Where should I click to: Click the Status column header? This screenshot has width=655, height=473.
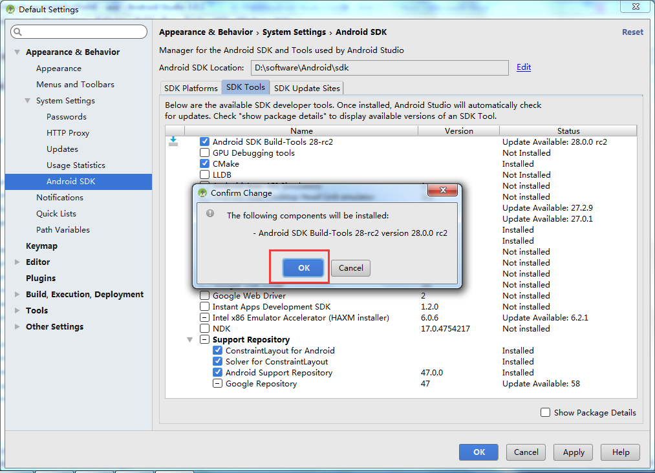click(x=568, y=131)
